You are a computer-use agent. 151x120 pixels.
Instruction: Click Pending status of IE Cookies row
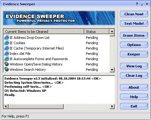[92, 43]
